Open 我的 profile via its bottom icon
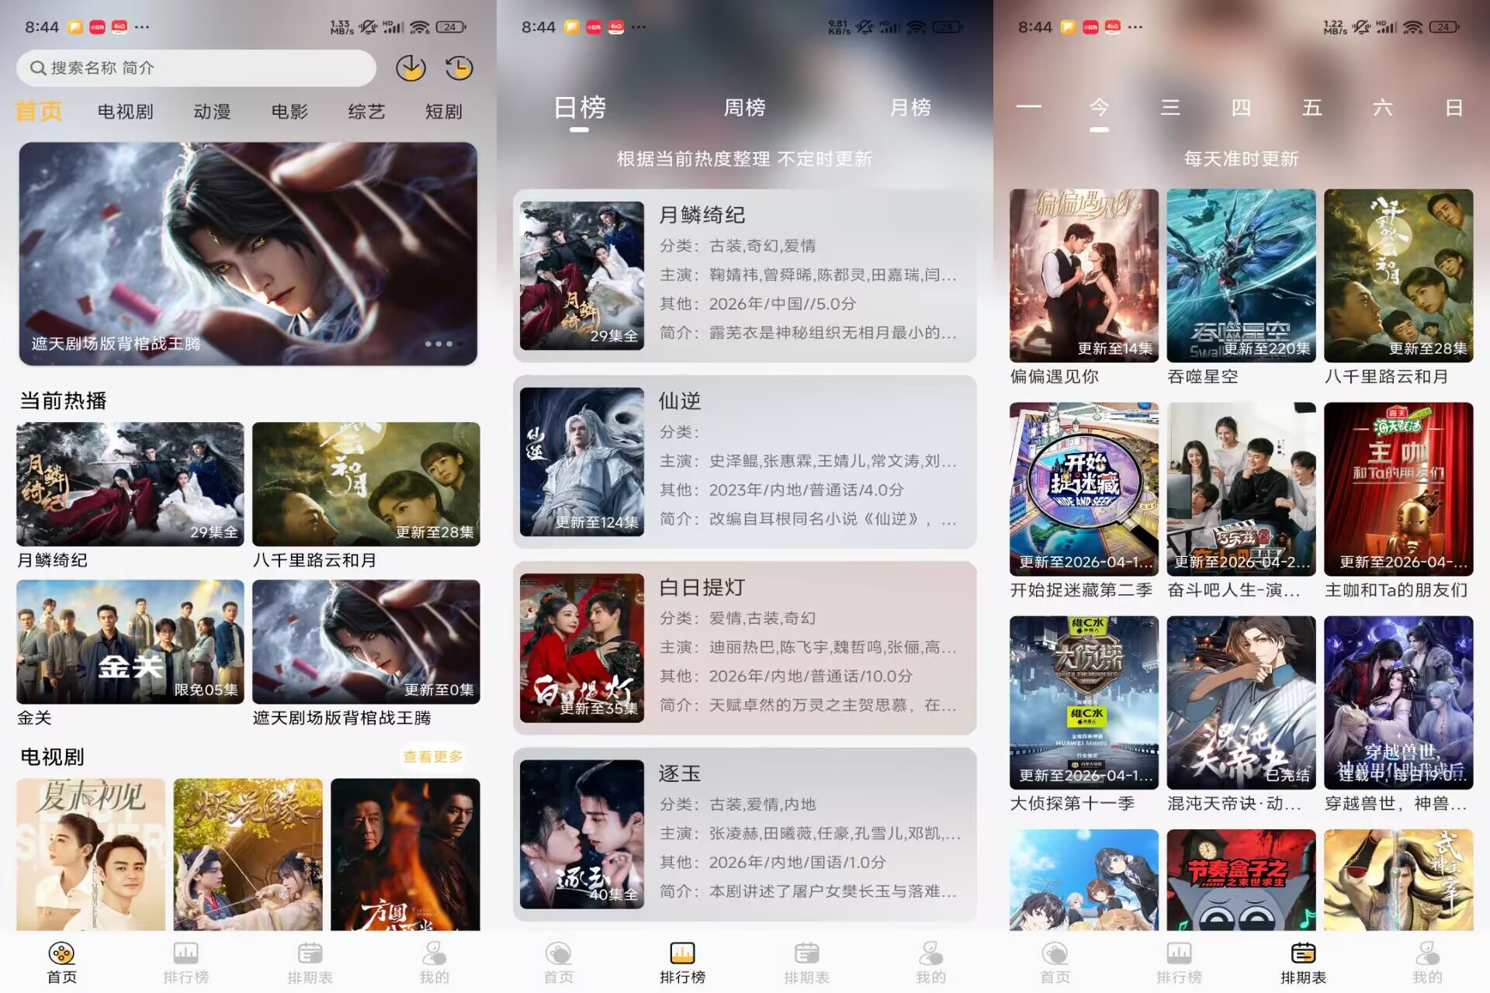1490x993 pixels. (434, 956)
